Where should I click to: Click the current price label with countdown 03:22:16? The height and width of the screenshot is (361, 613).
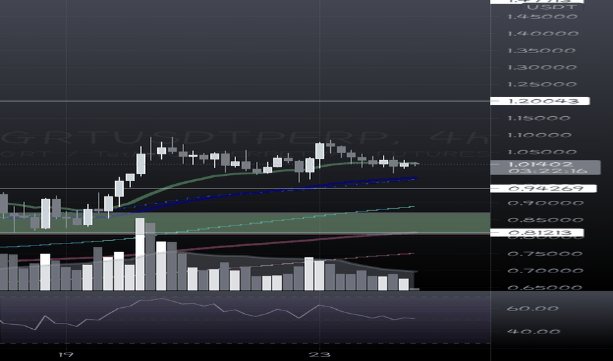(x=545, y=167)
